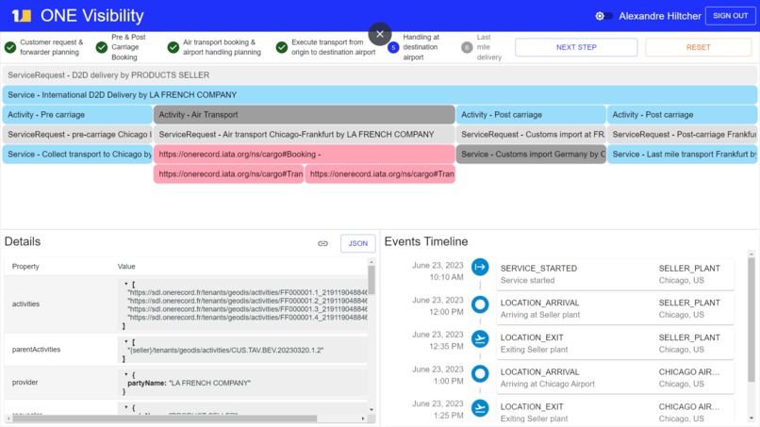This screenshot has height=427, width=760.
Task: Click the 12:00 PM LOCATION_ARRIVAL circle marker
Action: click(x=480, y=304)
